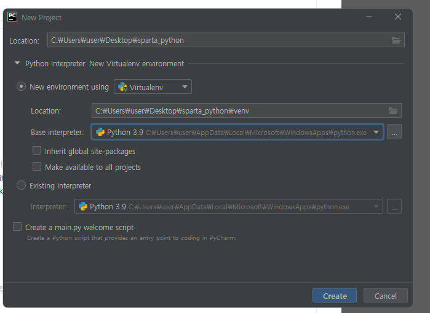Open the existing Interpreter dropdown
The width and height of the screenshot is (430, 313).
229,206
